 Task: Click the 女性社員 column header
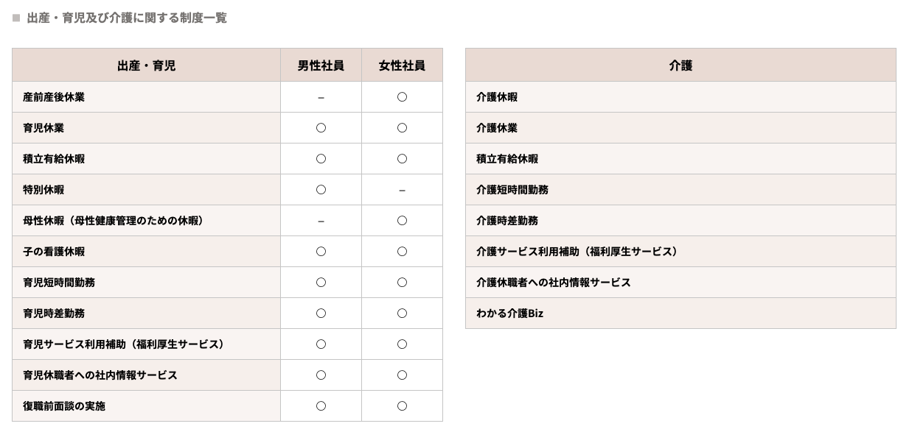(x=402, y=65)
